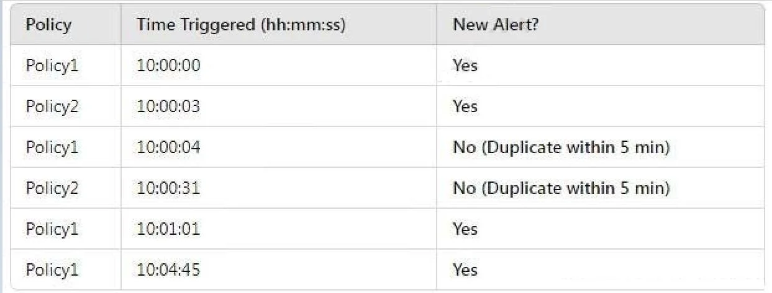Image resolution: width=772 pixels, height=293 pixels.
Task: Select Policy1 in the 10:00:04 row
Action: click(52, 147)
